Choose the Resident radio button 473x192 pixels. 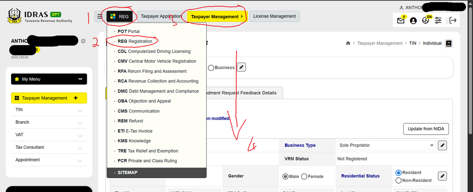(398, 173)
